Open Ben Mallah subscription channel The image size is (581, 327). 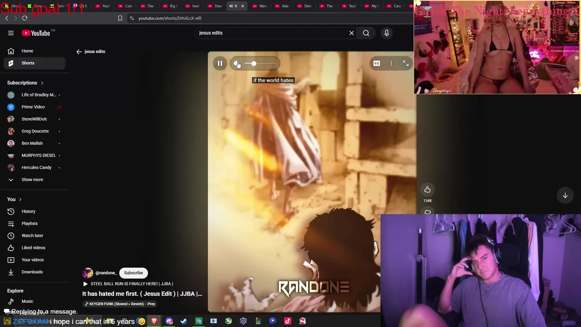35,143
